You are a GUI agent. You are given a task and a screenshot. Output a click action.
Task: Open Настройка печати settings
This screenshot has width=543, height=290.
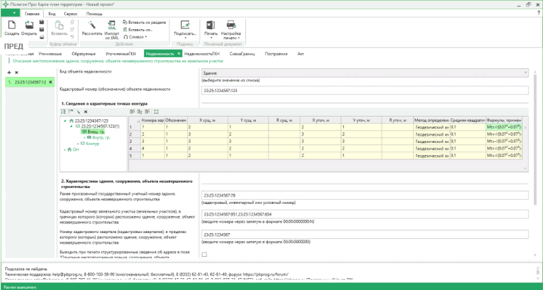tap(231, 26)
